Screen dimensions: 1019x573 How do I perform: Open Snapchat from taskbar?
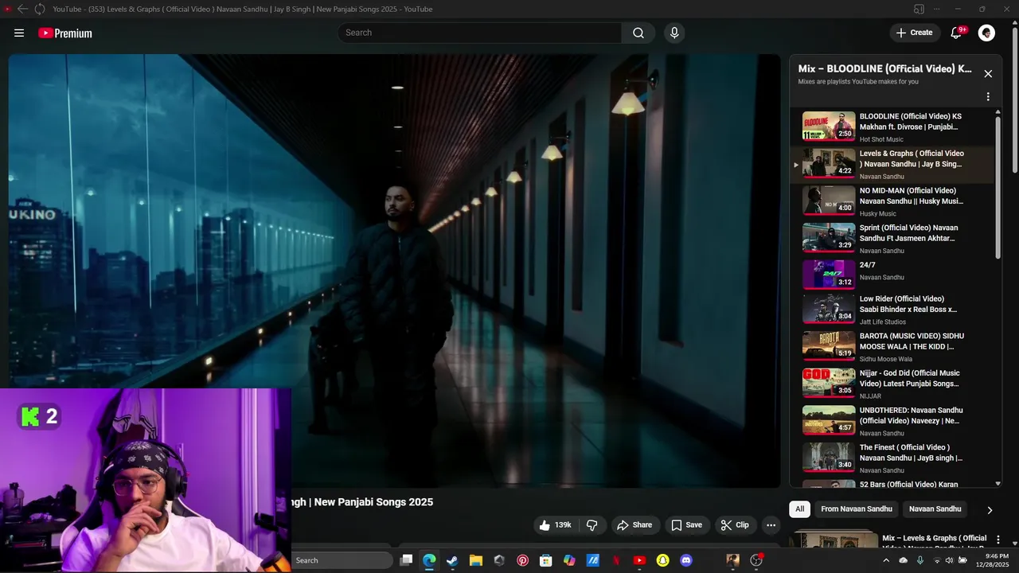point(663,560)
